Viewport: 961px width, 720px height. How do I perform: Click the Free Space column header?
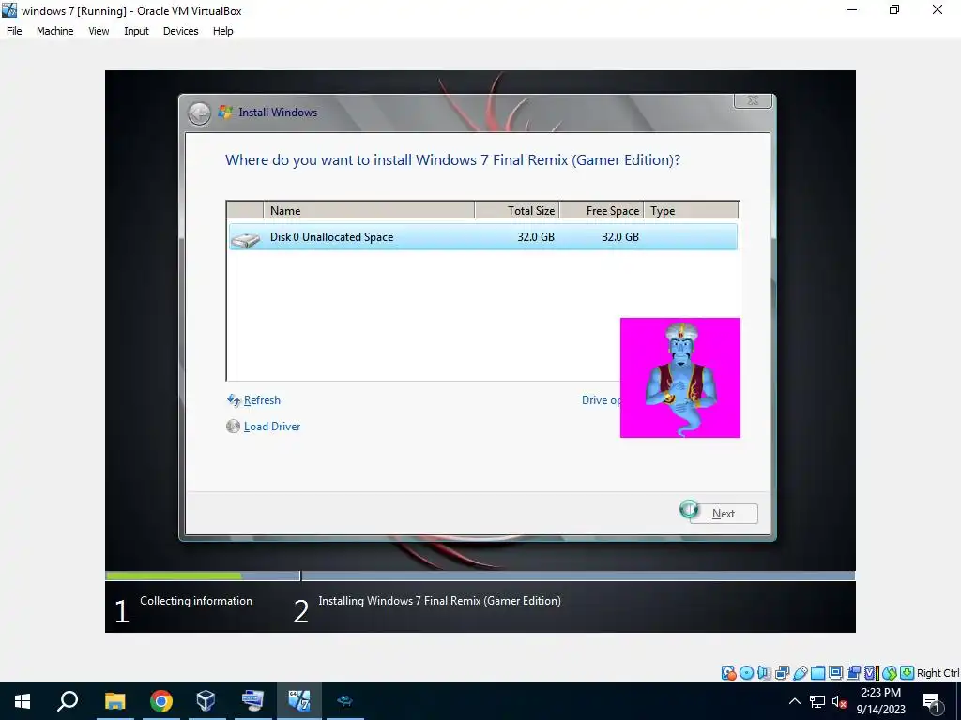click(x=602, y=210)
